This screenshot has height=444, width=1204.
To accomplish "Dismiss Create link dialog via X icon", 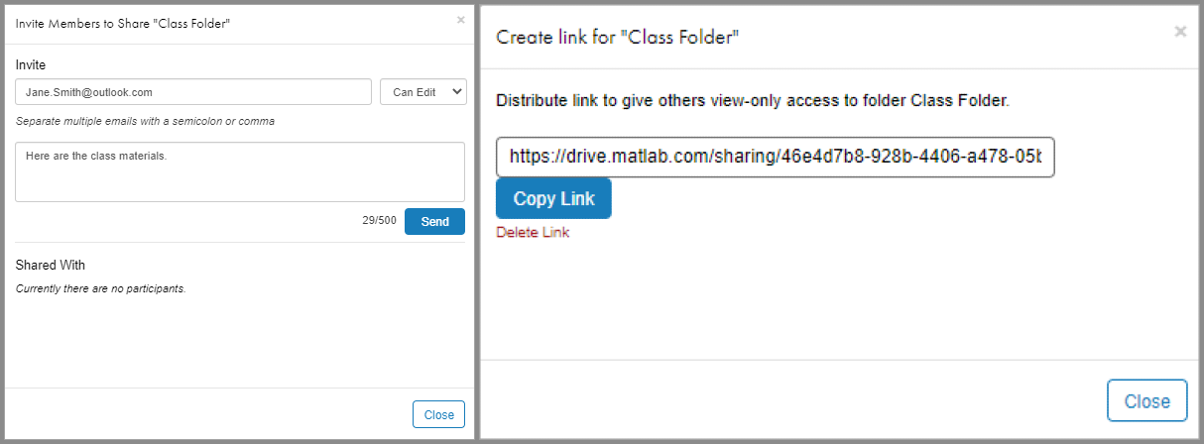I will (x=1180, y=32).
